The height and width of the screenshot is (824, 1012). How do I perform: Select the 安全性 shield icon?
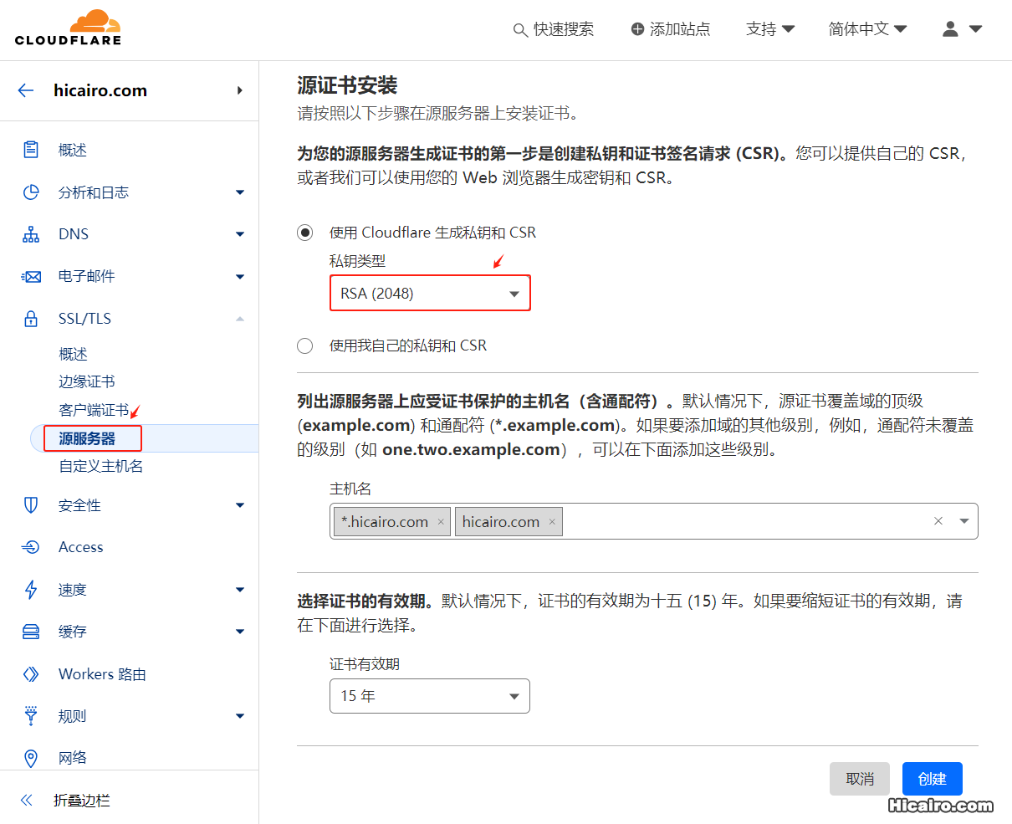[x=31, y=504]
